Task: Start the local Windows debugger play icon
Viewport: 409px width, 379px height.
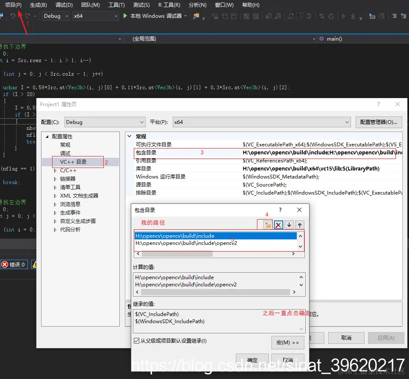Action: [x=125, y=16]
